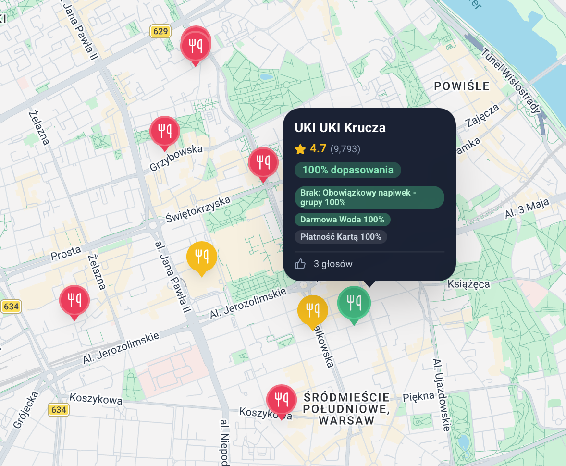The height and width of the screenshot is (466, 566).
Task: Click the "100% dopasowania" match badge
Action: (347, 170)
